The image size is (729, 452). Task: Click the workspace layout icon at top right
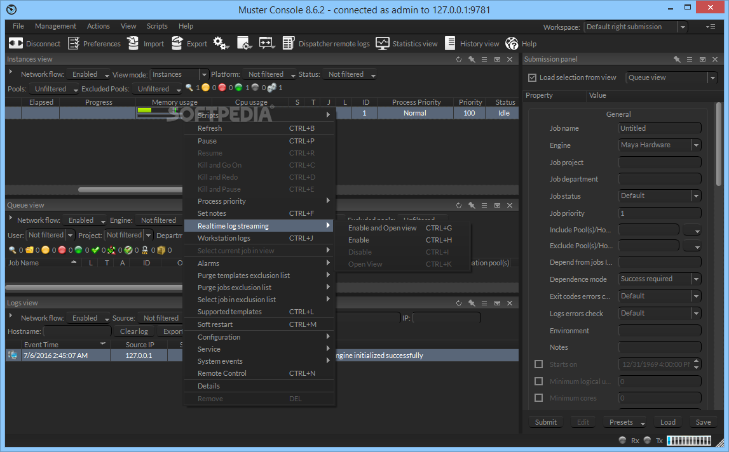tap(711, 27)
